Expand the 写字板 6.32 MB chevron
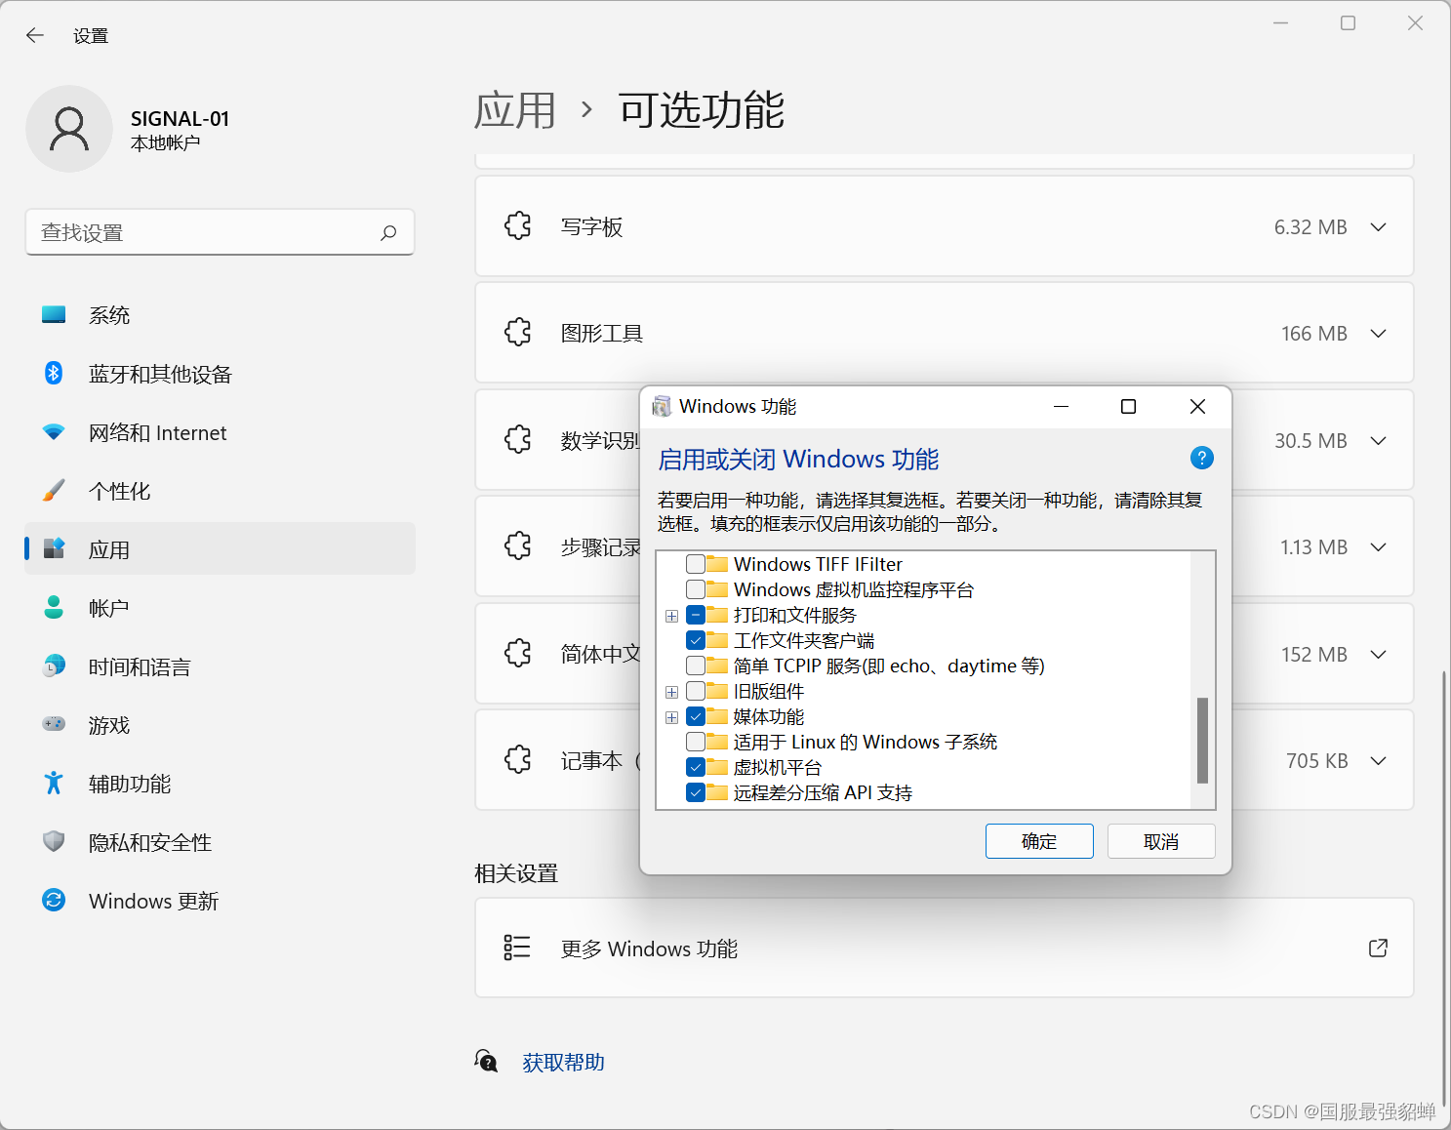1451x1130 pixels. 1378,227
